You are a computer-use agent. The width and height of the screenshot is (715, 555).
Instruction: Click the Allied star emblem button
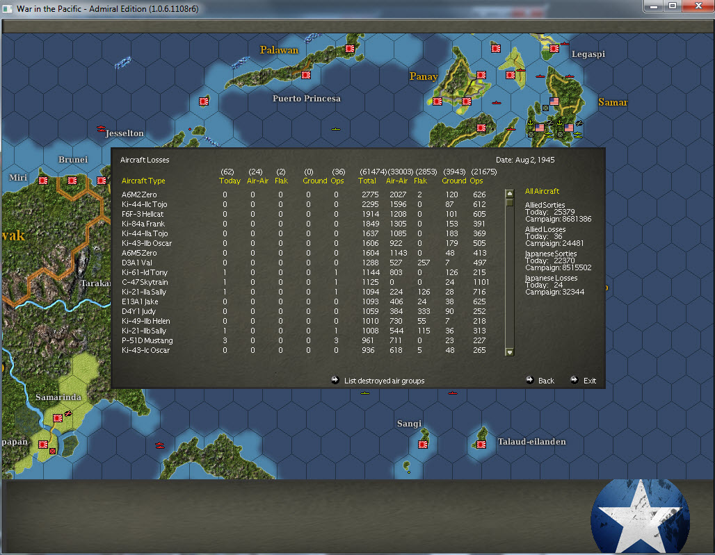pos(640,516)
